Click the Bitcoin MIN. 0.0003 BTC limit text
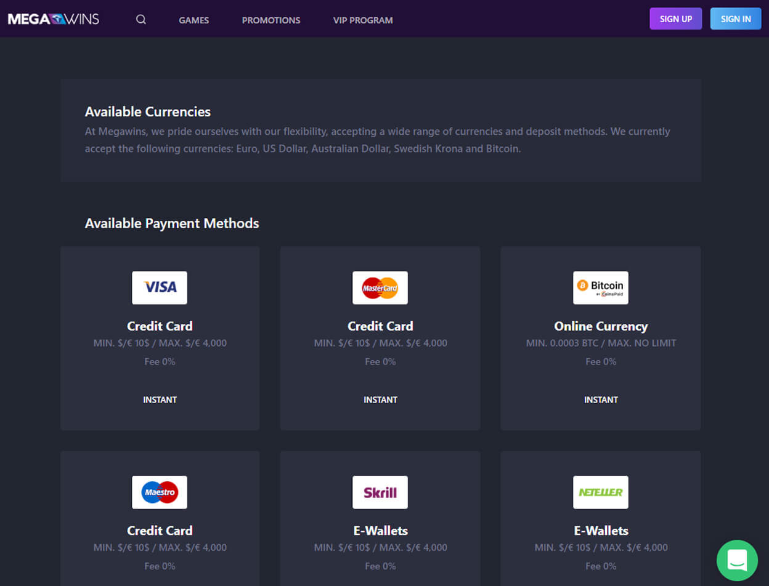The width and height of the screenshot is (769, 586). (601, 343)
